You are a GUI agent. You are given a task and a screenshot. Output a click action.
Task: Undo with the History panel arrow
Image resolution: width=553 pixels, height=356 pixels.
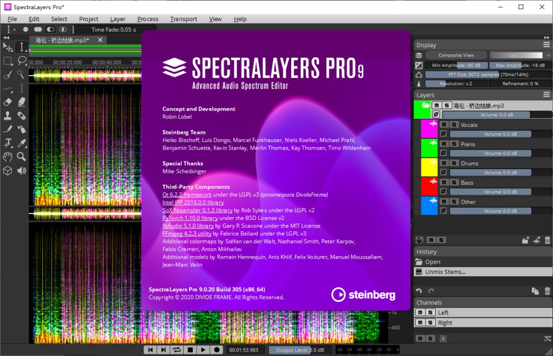(x=419, y=291)
